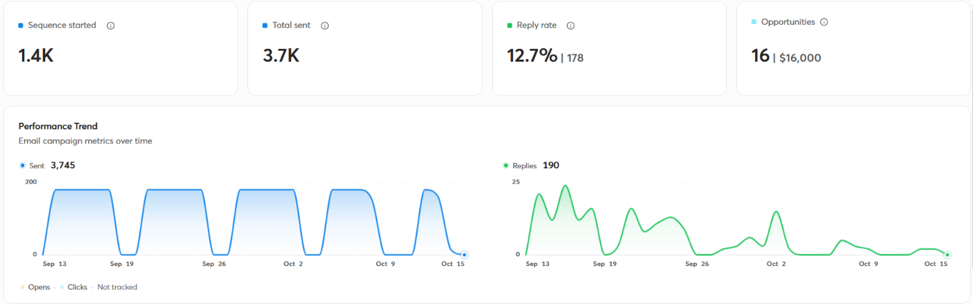Click the $16,000 opportunities amount

click(800, 58)
